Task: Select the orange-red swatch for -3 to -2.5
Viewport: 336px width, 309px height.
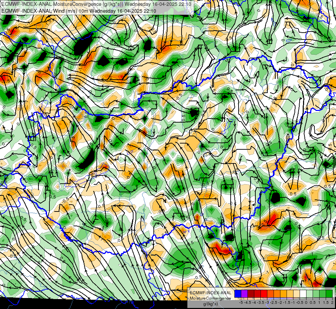Action: (x=270, y=294)
